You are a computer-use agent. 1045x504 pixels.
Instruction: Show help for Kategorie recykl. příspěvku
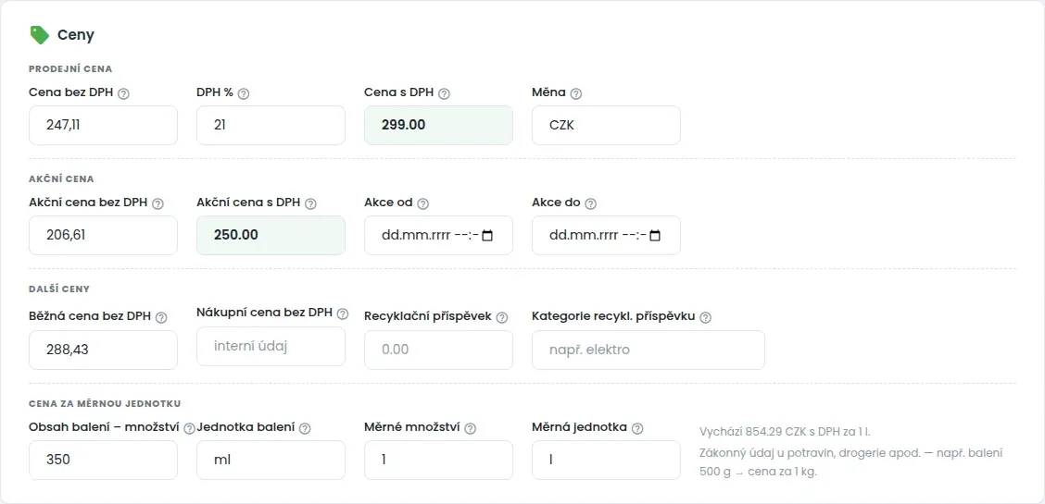pos(707,318)
